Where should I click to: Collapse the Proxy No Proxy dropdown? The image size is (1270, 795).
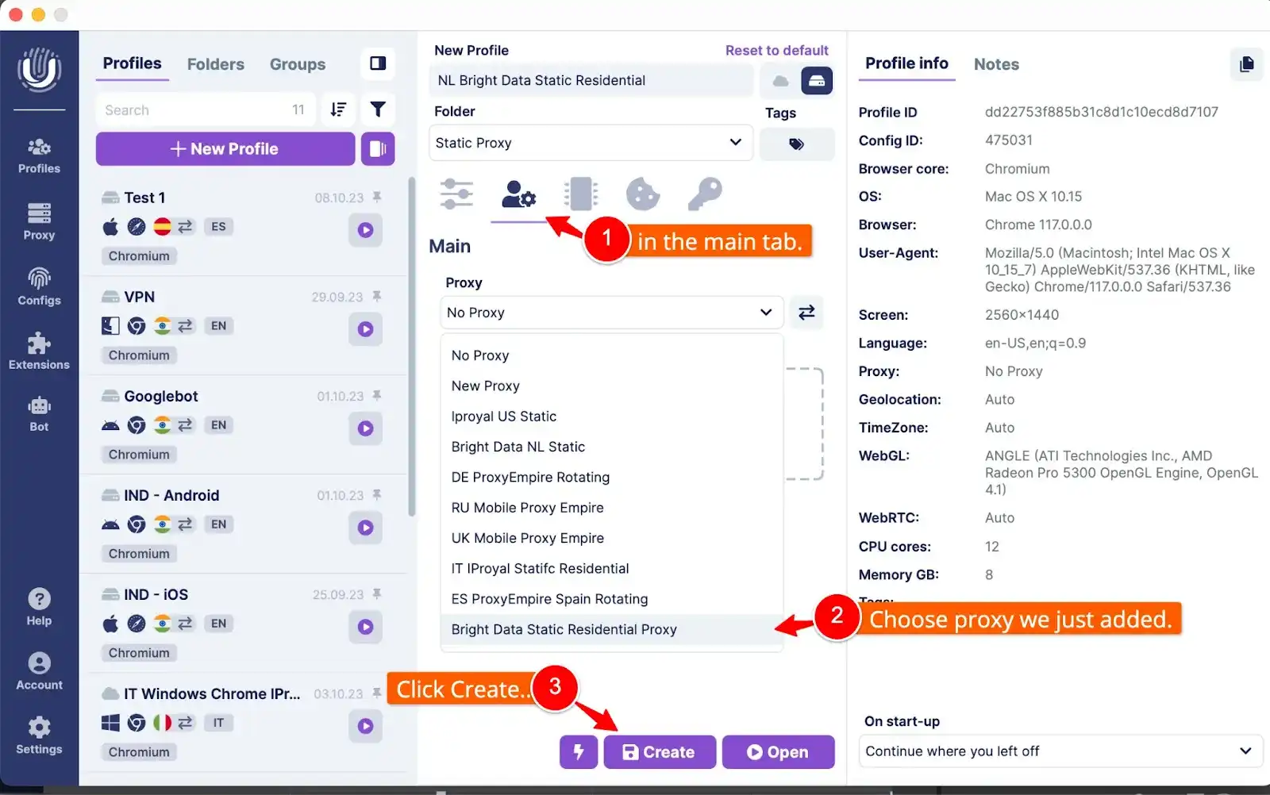pyautogui.click(x=611, y=313)
